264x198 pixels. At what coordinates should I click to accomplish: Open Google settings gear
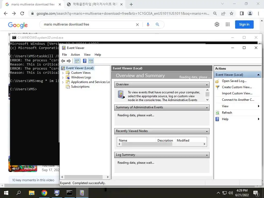(217, 24)
